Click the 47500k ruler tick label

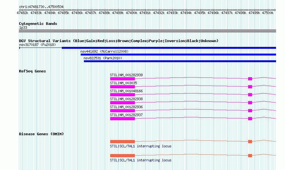268,13
